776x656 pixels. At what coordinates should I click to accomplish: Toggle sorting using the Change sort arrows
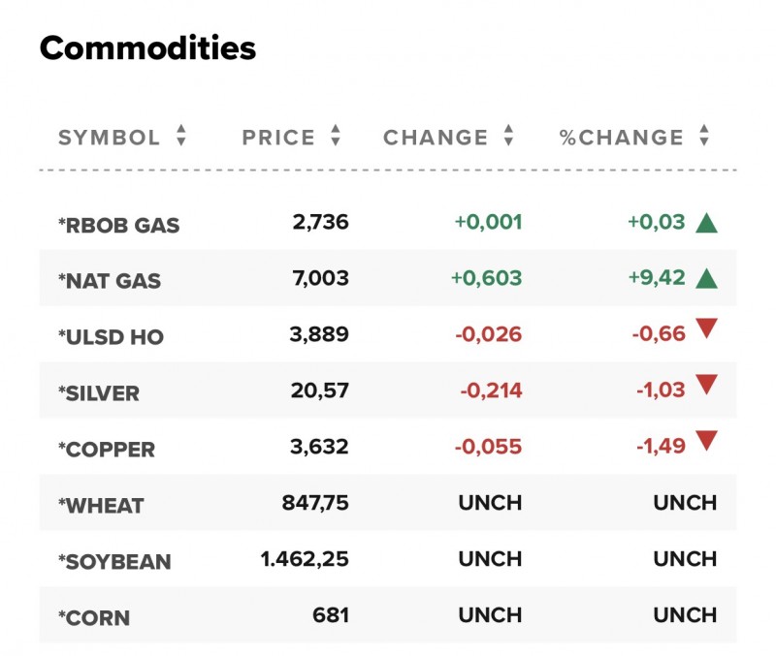coord(508,137)
